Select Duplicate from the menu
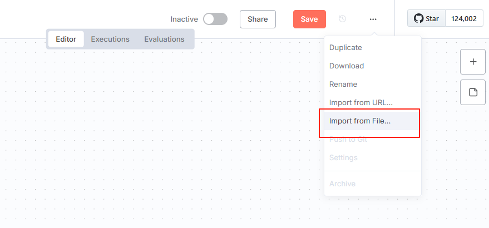 click(345, 48)
